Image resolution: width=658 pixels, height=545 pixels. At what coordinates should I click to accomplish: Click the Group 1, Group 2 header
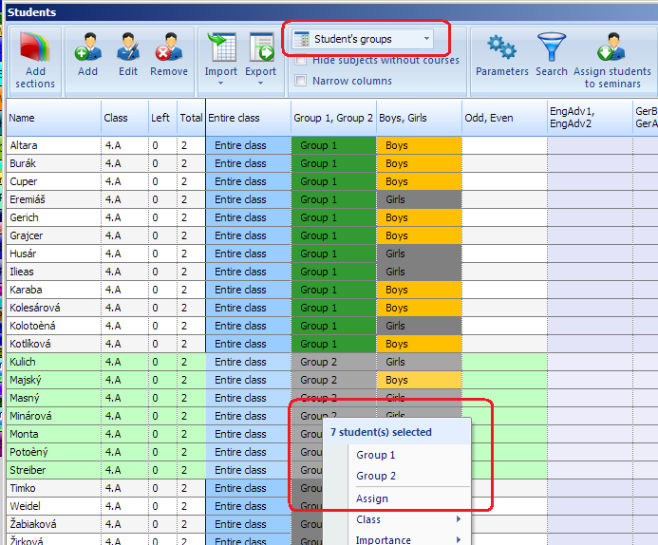[333, 118]
